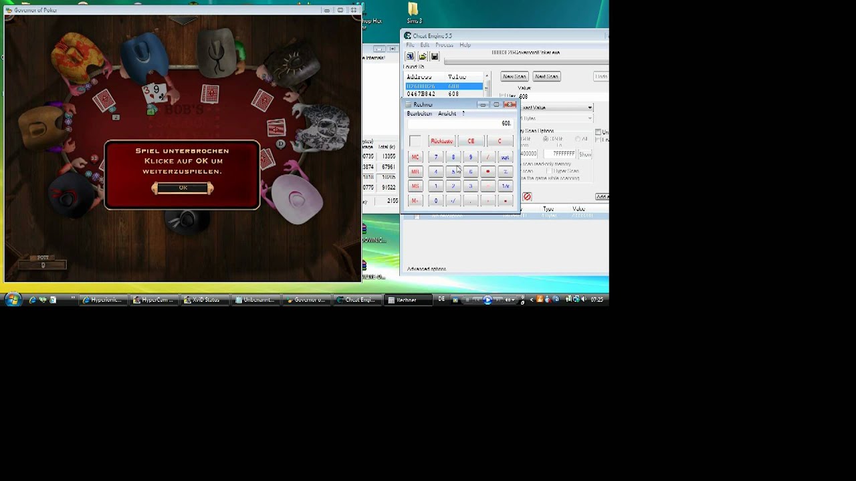Image resolution: width=856 pixels, height=481 pixels.
Task: Click the red no-entry icon in Cheat Engine
Action: 527,196
